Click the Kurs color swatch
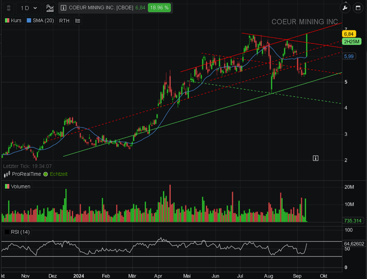The width and height of the screenshot is (367, 279). tap(7, 21)
